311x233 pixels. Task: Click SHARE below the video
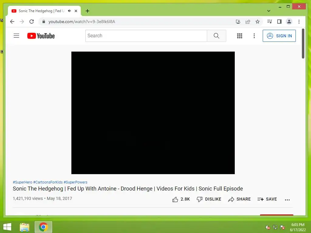click(239, 199)
